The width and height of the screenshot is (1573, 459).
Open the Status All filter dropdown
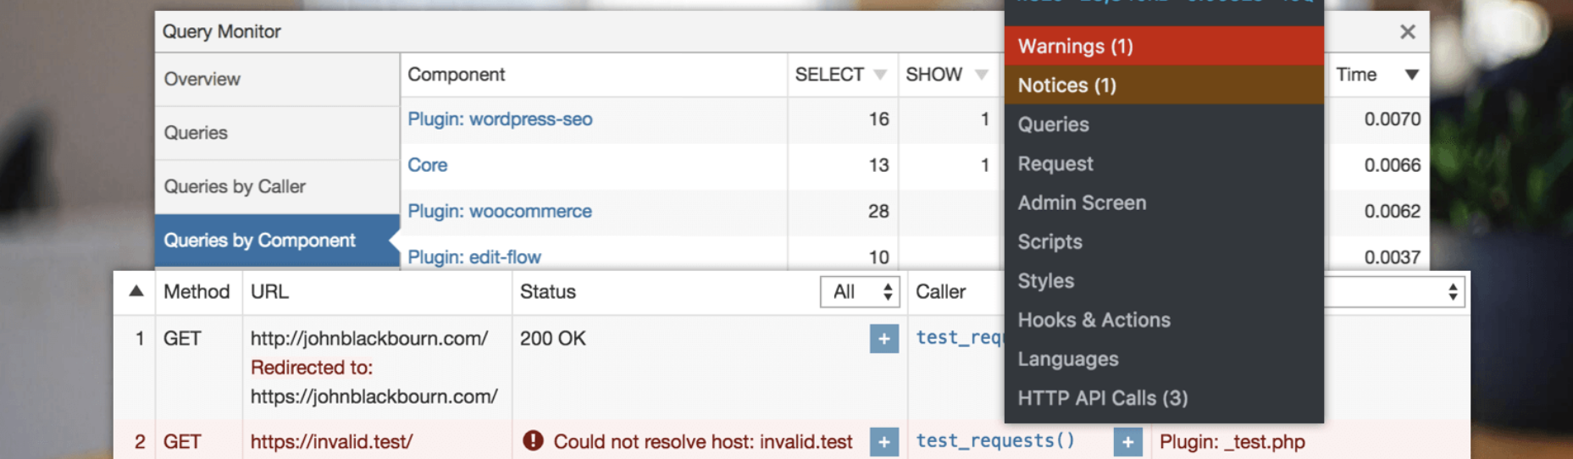[x=860, y=292]
